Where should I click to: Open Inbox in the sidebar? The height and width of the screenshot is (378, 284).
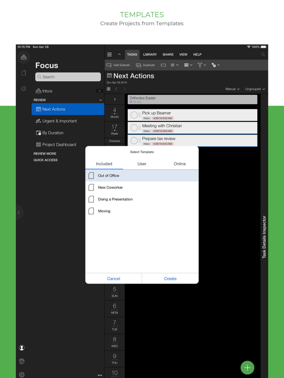click(68, 91)
